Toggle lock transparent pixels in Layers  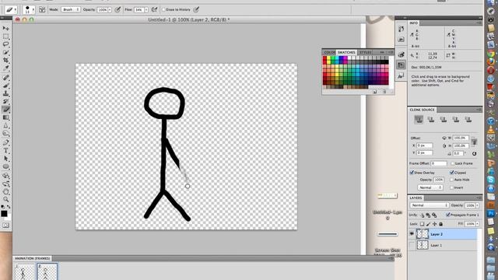point(422,224)
